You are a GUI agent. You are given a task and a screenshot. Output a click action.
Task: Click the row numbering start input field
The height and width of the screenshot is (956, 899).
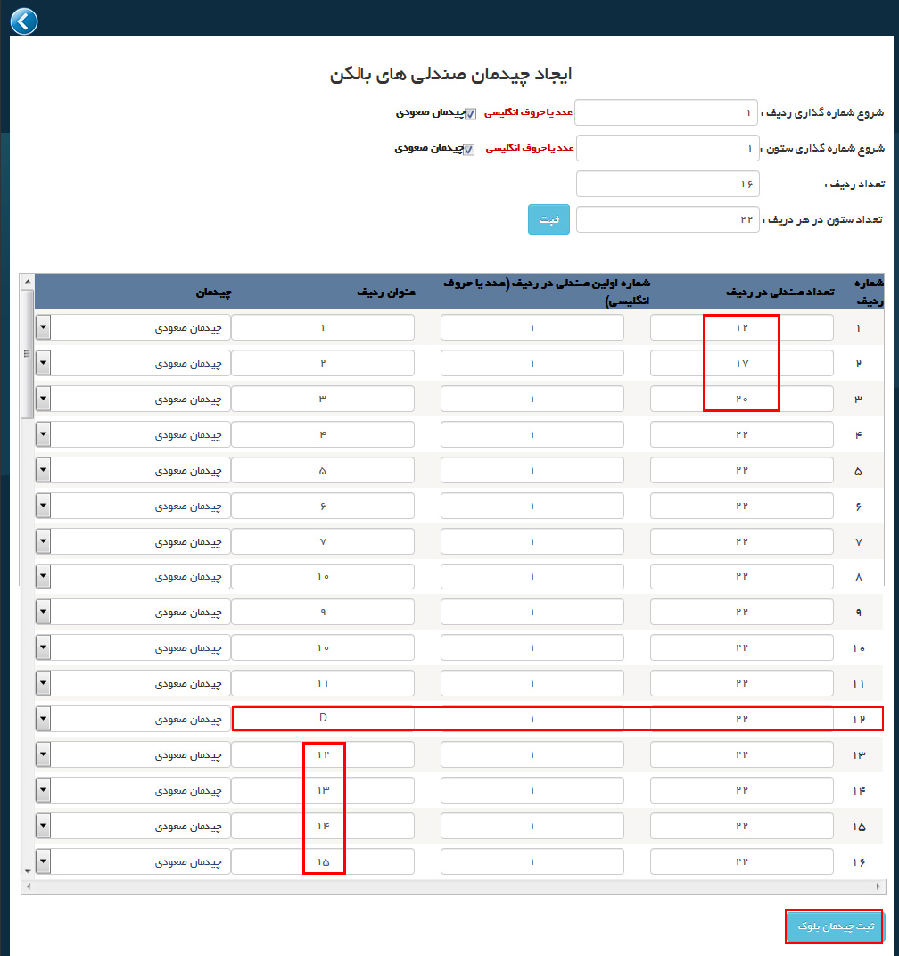coord(666,112)
